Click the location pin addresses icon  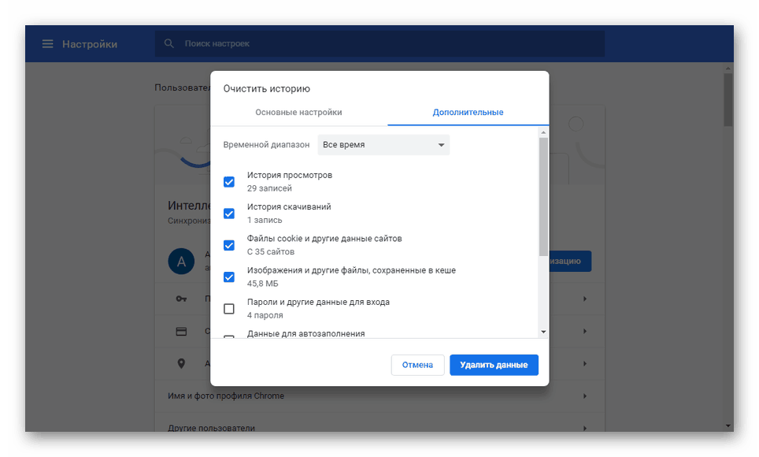[x=182, y=363]
